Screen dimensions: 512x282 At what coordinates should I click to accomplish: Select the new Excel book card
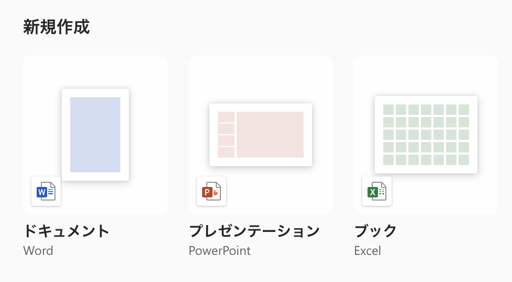click(x=426, y=135)
